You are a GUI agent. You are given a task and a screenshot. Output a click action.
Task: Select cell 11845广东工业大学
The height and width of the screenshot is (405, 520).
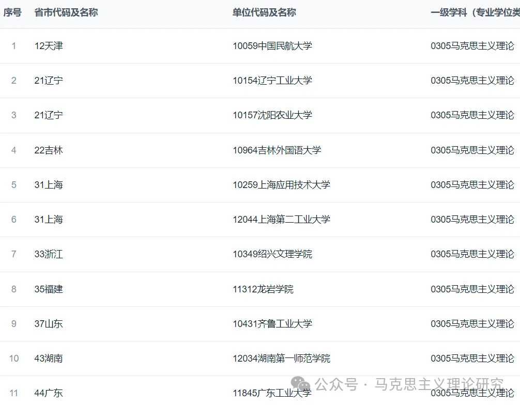tap(272, 393)
